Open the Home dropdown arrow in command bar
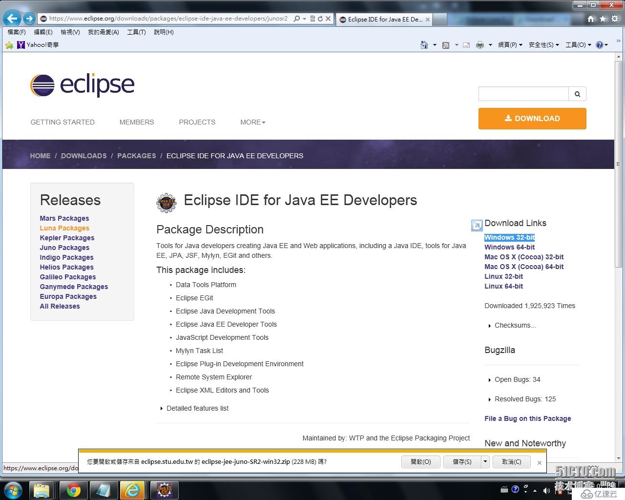The width and height of the screenshot is (625, 500). [435, 45]
